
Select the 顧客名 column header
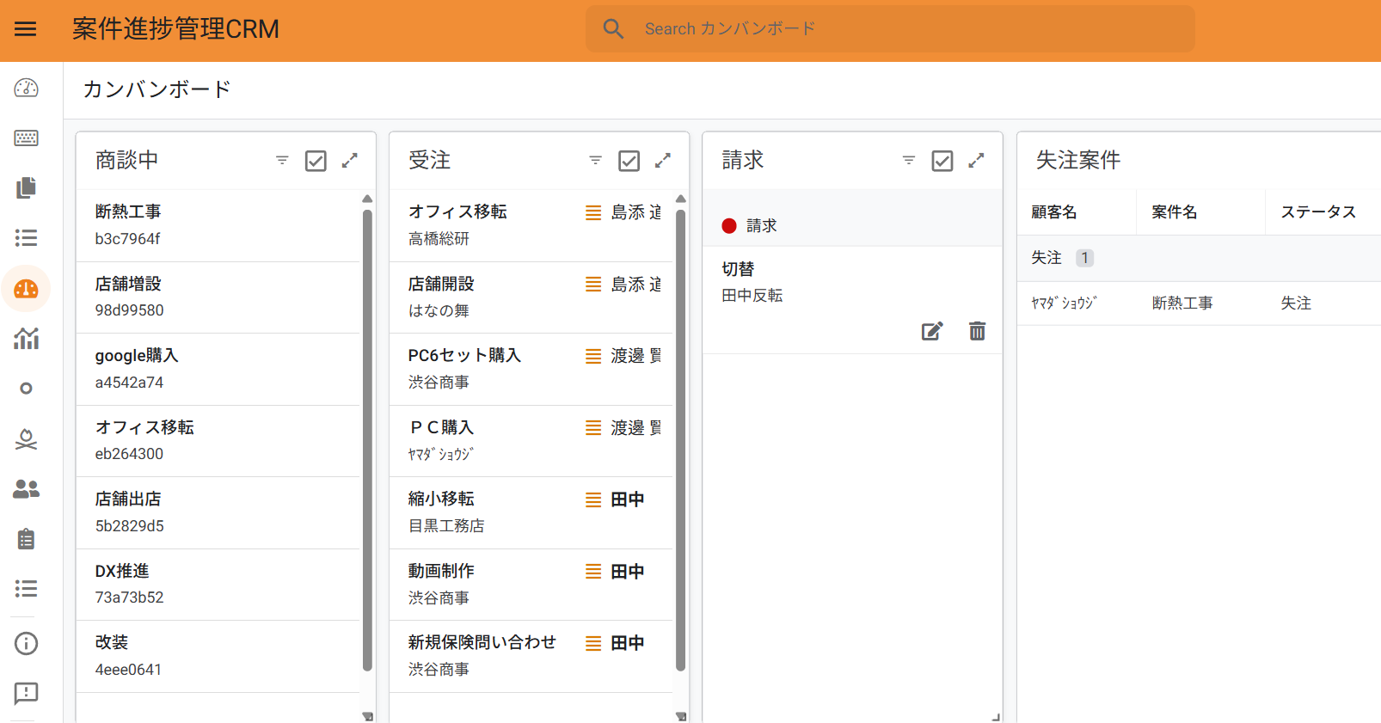[x=1054, y=212]
